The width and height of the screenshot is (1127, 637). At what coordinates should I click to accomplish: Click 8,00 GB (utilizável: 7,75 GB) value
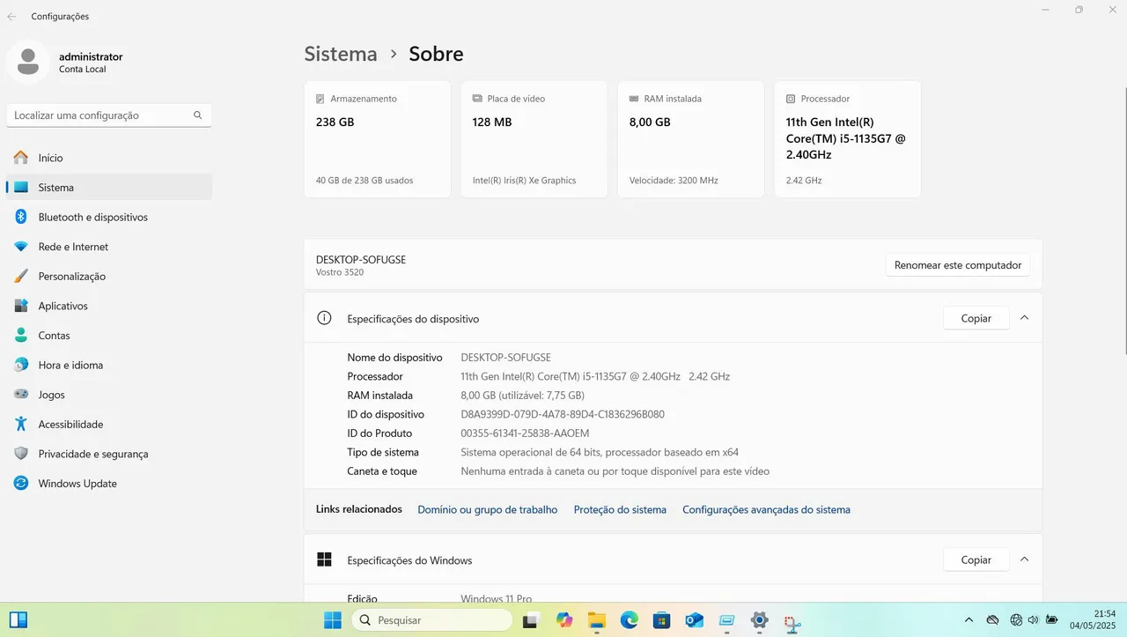click(x=523, y=396)
